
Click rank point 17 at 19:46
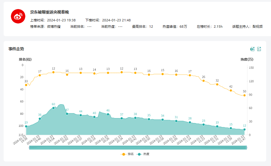40,75
